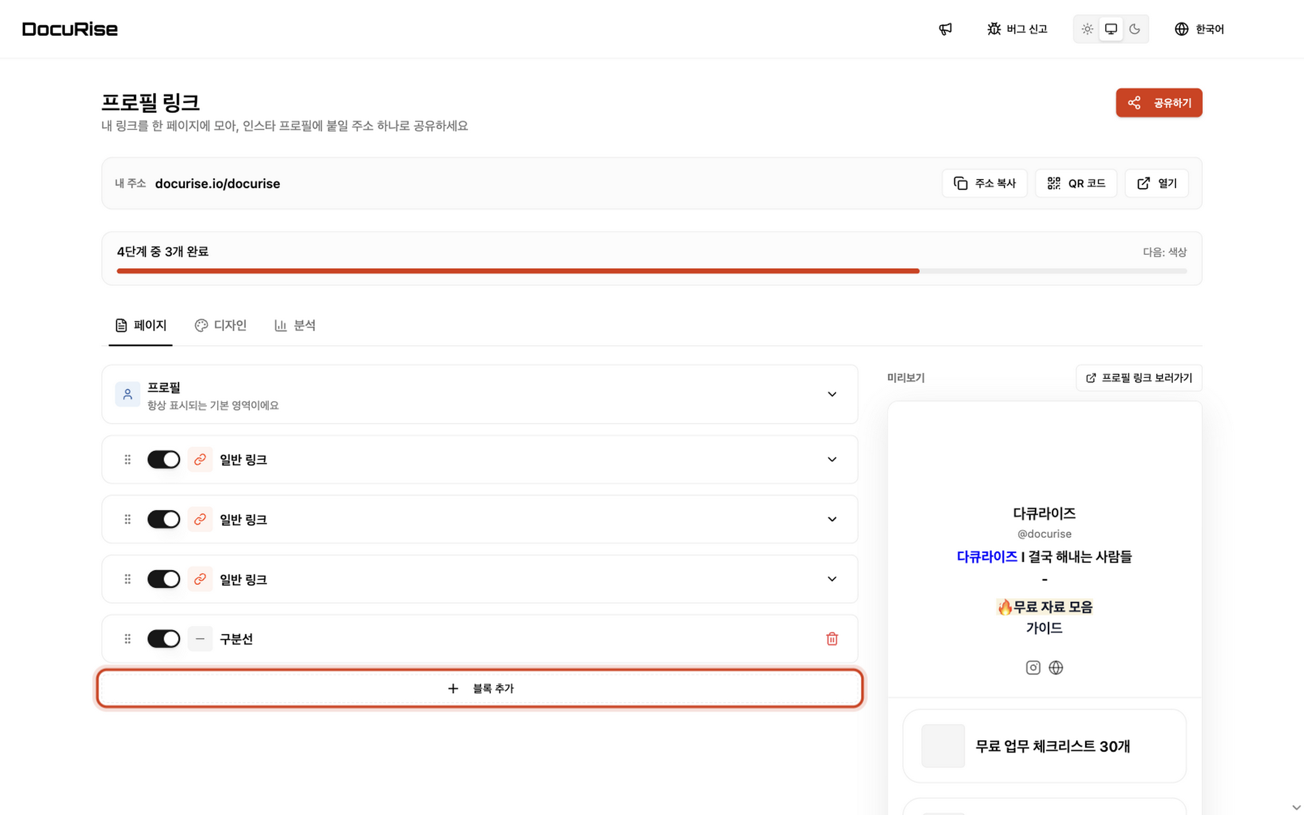Switch to light theme sun icon

pyautogui.click(x=1088, y=29)
